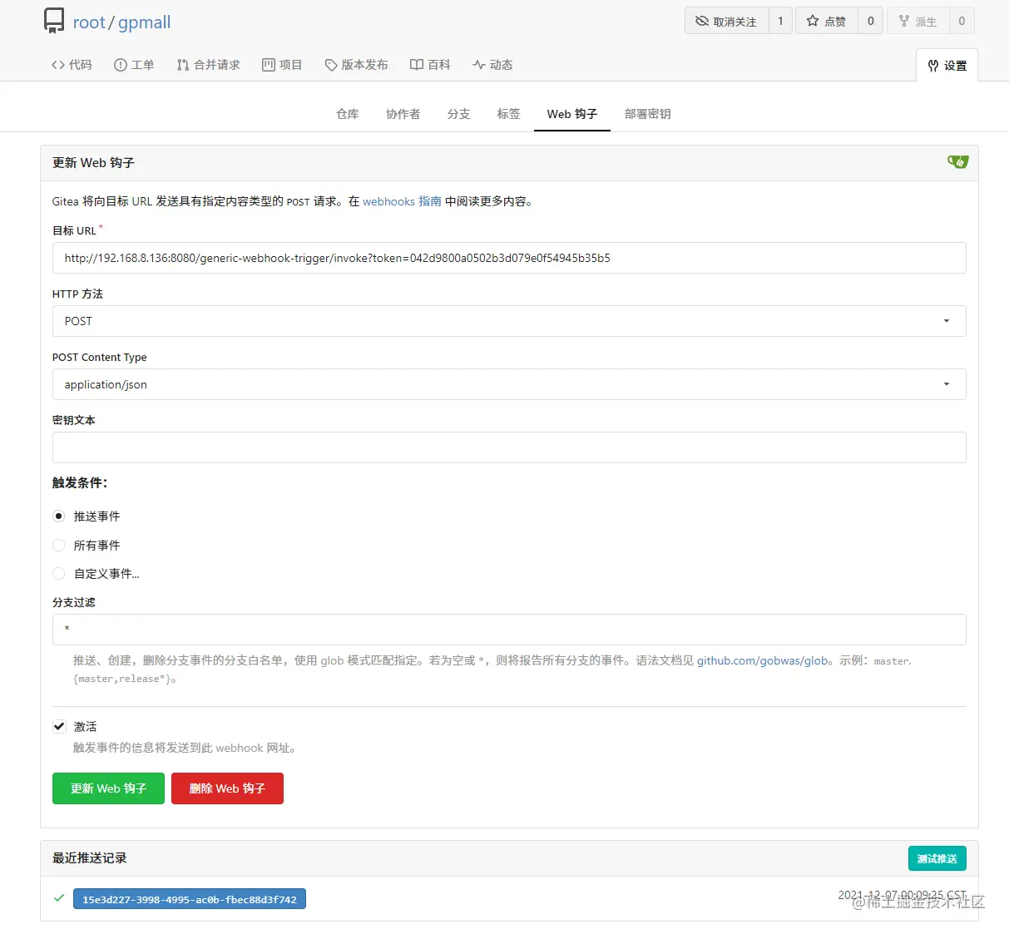Open the webhooks 指南 guide link

tap(402, 201)
